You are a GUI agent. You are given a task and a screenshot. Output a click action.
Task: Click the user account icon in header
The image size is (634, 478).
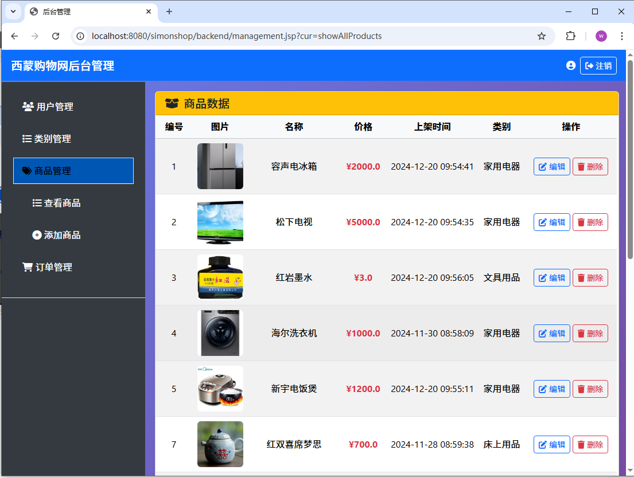point(570,65)
